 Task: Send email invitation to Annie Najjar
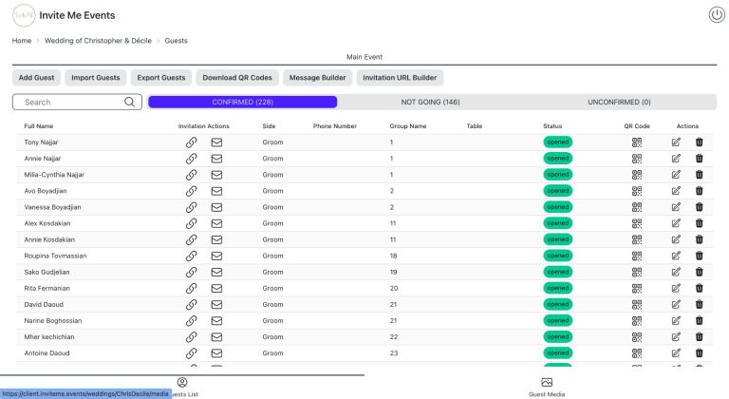point(216,159)
